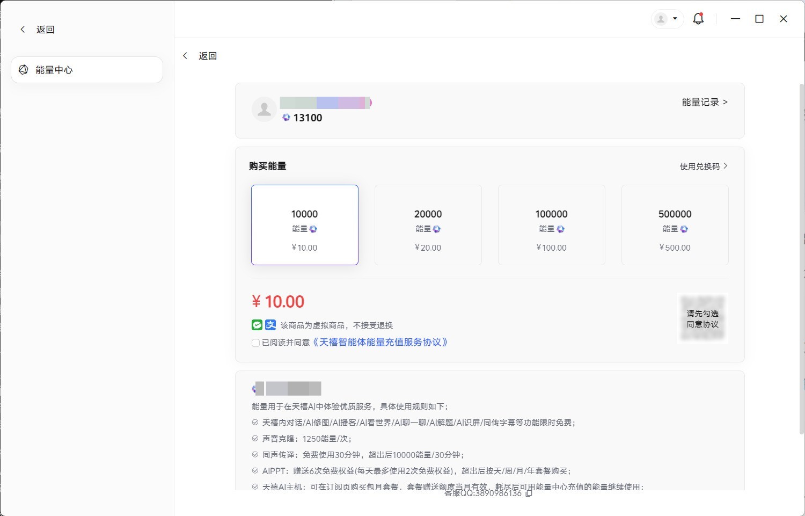Maximize the application window
This screenshot has height=516, width=805.
coord(759,19)
